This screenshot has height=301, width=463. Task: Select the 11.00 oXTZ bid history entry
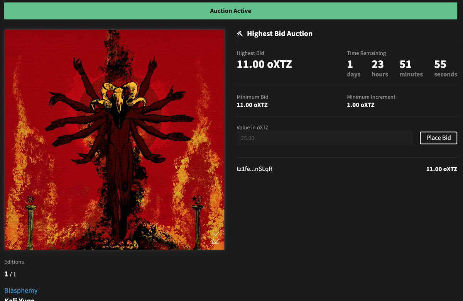click(x=441, y=169)
